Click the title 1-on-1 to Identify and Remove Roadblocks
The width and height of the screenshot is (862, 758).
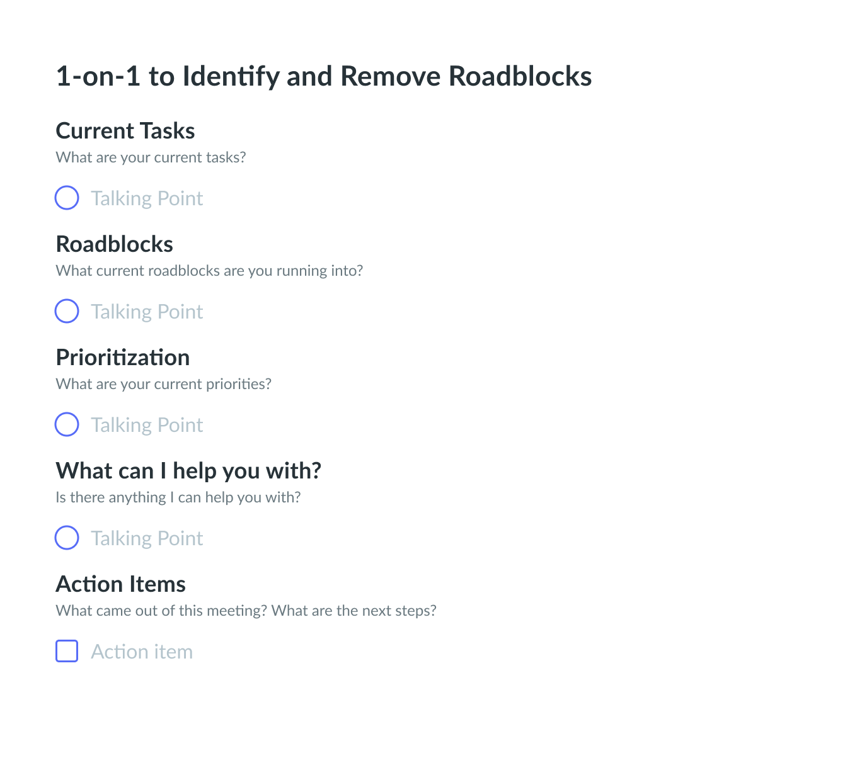tap(324, 76)
